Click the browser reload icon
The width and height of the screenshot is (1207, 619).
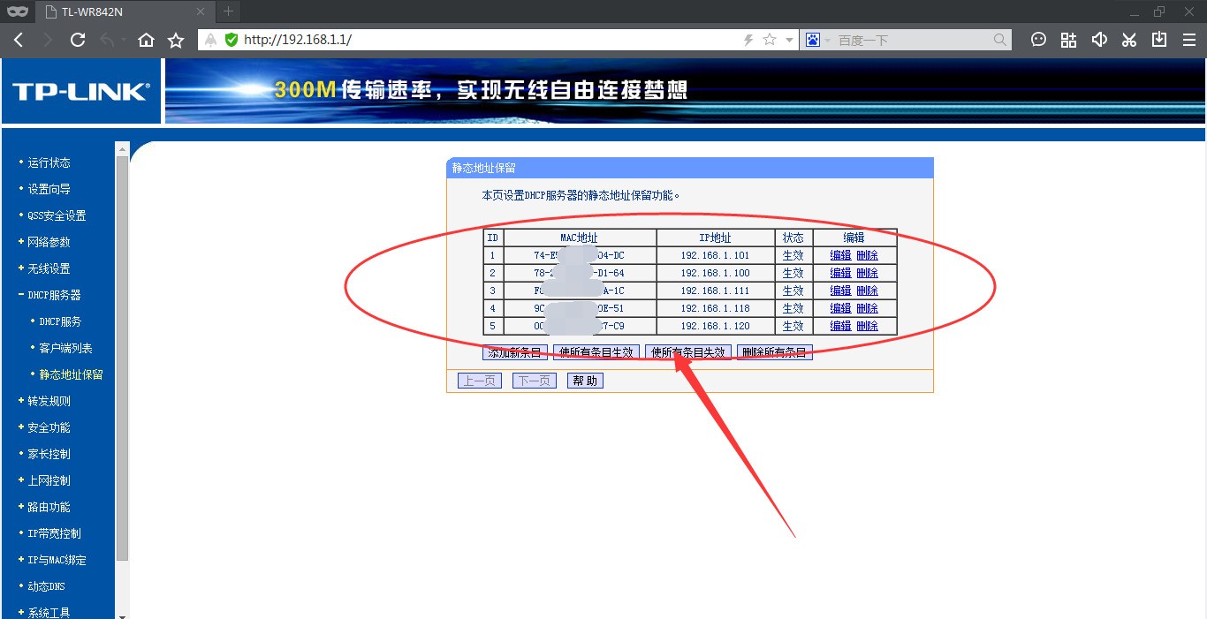(x=78, y=40)
